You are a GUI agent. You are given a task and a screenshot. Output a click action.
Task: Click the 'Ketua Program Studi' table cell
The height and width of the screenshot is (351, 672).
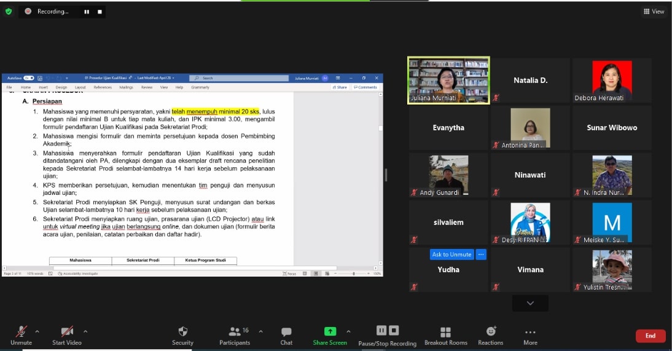click(x=205, y=260)
